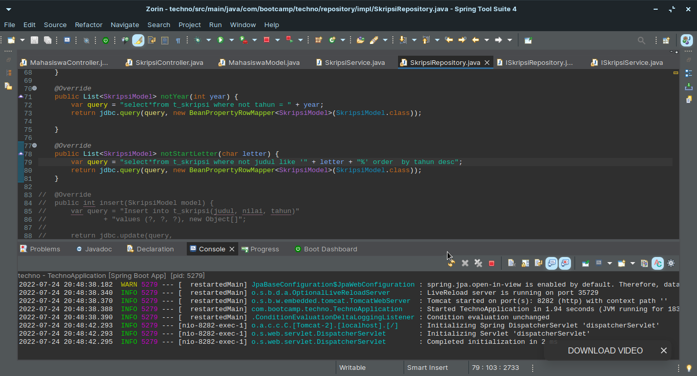Toggle Scroll Lock in the console

(x=525, y=264)
